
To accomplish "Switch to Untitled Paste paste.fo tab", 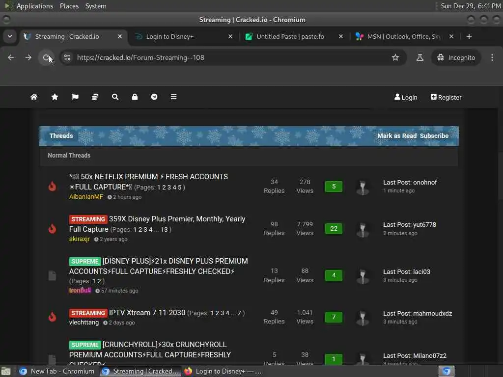I will pyautogui.click(x=294, y=36).
